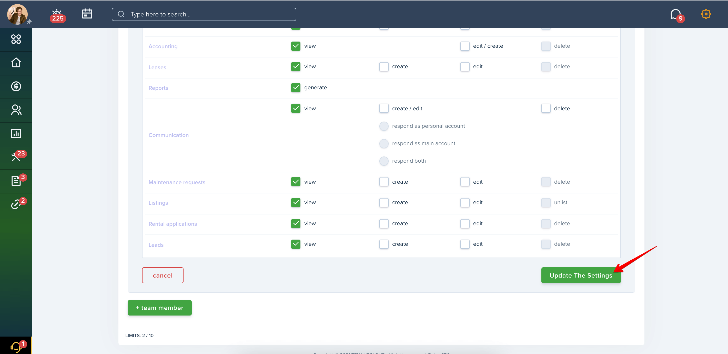
Task: Uncheck Leases view permission
Action: pos(296,66)
